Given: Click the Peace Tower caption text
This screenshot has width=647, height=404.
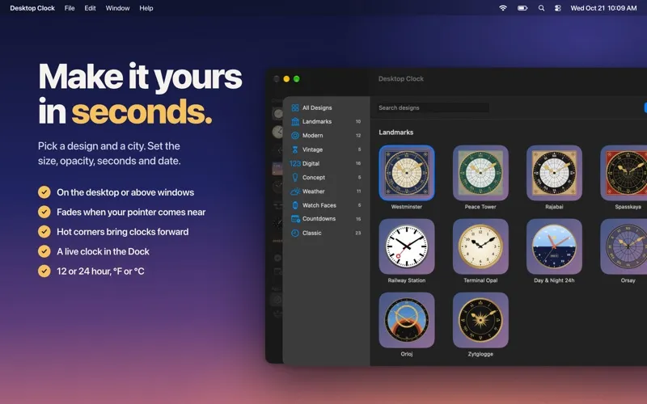Looking at the screenshot, I should pos(480,207).
